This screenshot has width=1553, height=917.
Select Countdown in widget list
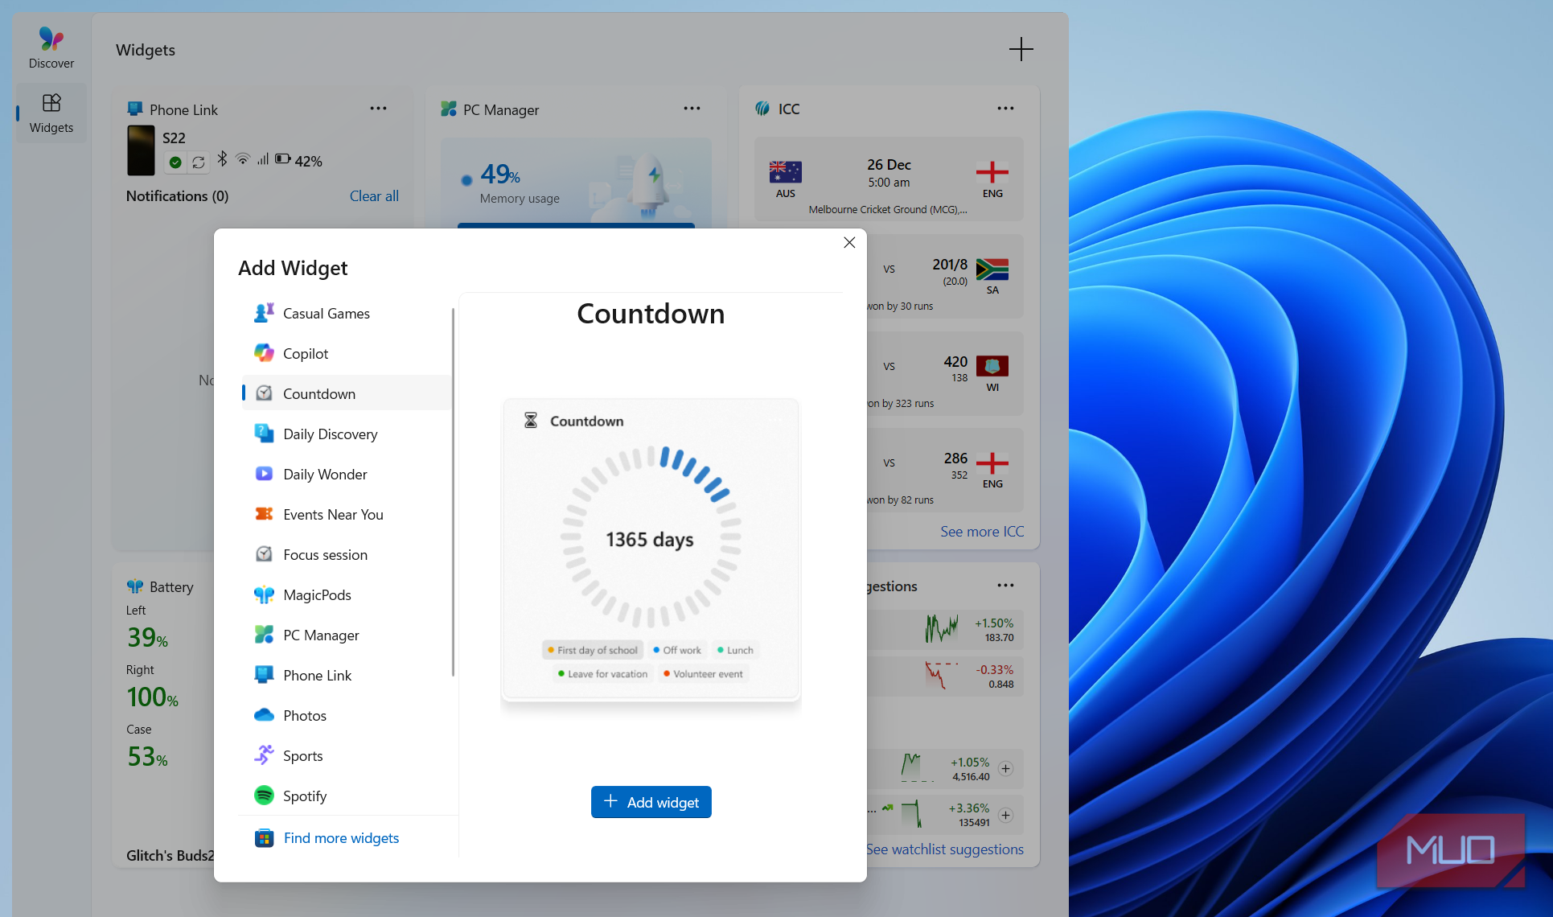pos(347,393)
